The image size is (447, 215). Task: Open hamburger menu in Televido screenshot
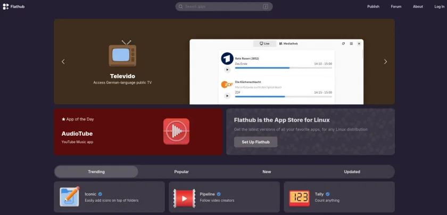click(351, 44)
